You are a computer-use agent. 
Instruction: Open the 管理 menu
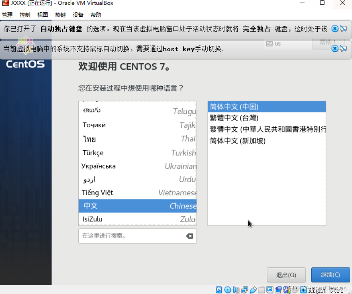[x=7, y=15]
